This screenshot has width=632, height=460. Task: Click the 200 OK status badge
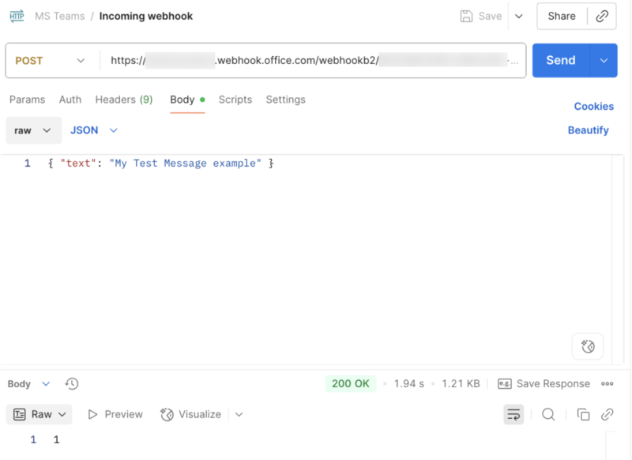(x=350, y=383)
